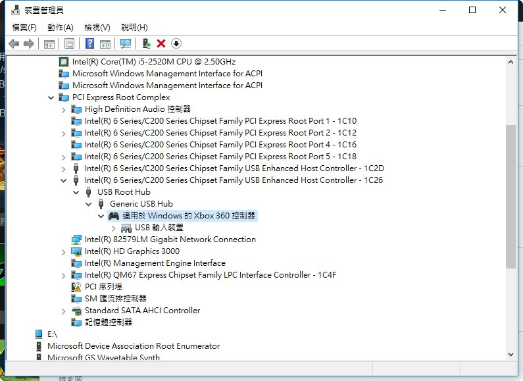This screenshot has height=381, width=523.
Task: Click the vertical scrollbar down arrow
Action: coord(511,354)
